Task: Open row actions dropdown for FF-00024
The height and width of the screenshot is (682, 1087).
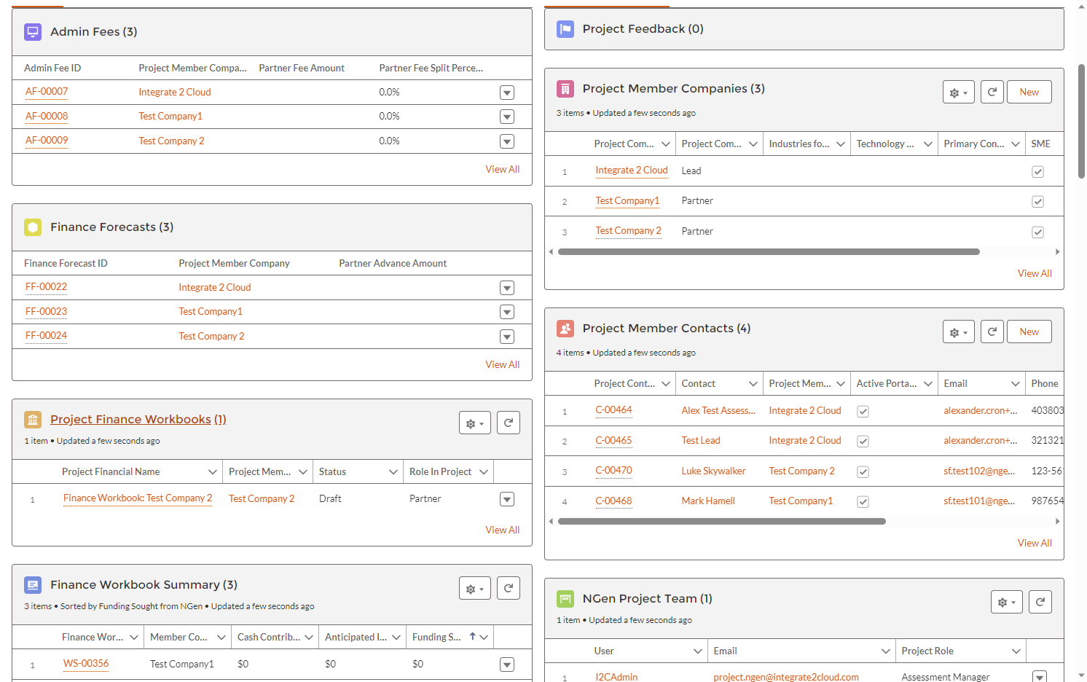Action: (x=507, y=337)
